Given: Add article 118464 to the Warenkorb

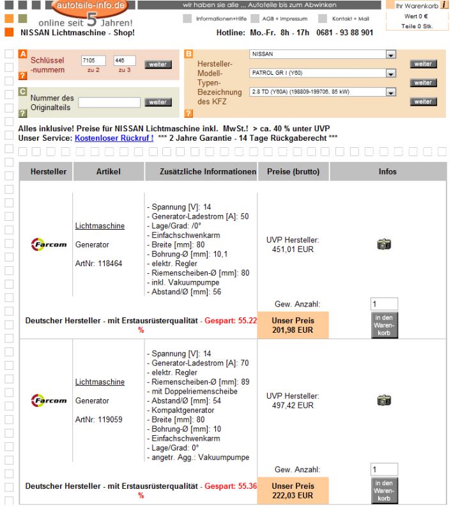Looking at the screenshot, I should [385, 325].
